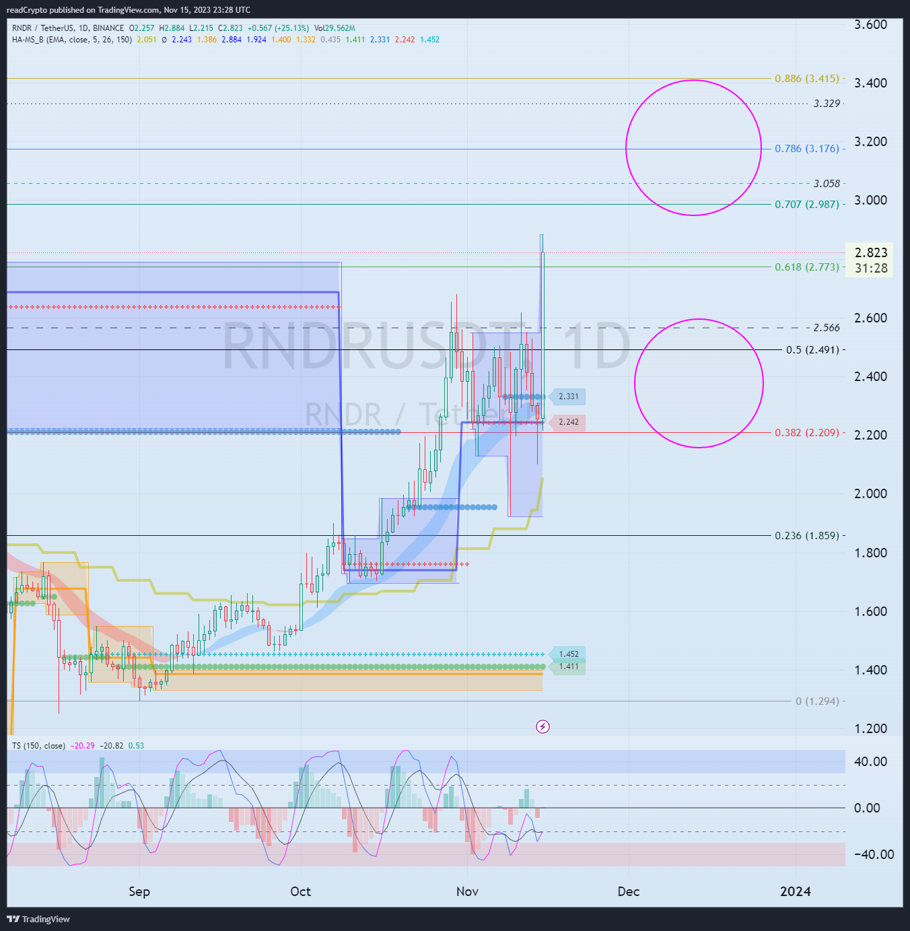Click the open value O2.257
910x931 pixels.
click(x=142, y=28)
